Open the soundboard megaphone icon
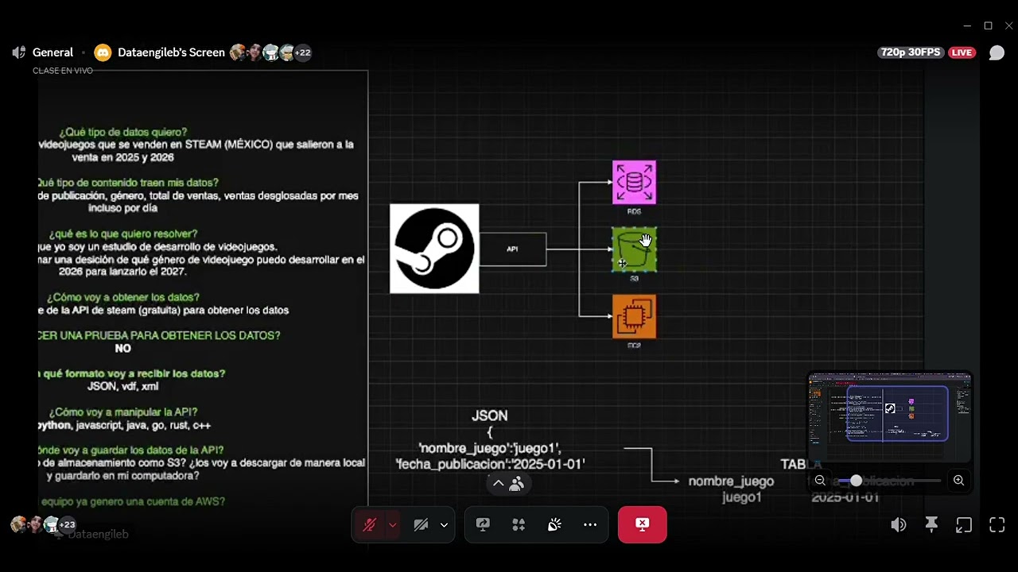Screen dimensions: 1018x572 point(554,524)
